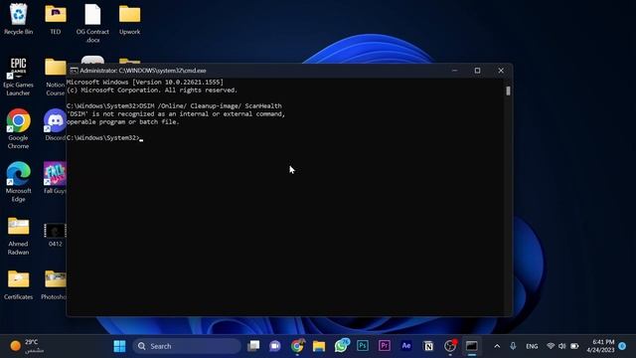This screenshot has height=358, width=636.
Task: Click the microphone tray icon
Action: [x=513, y=346]
